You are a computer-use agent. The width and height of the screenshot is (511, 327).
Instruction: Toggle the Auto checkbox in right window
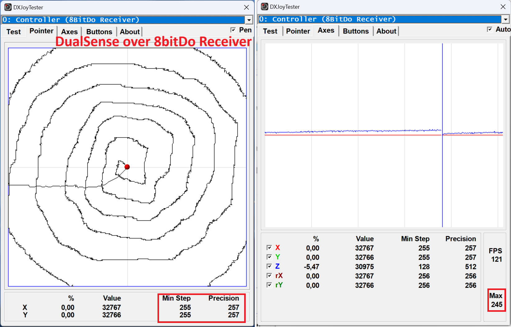click(x=490, y=29)
